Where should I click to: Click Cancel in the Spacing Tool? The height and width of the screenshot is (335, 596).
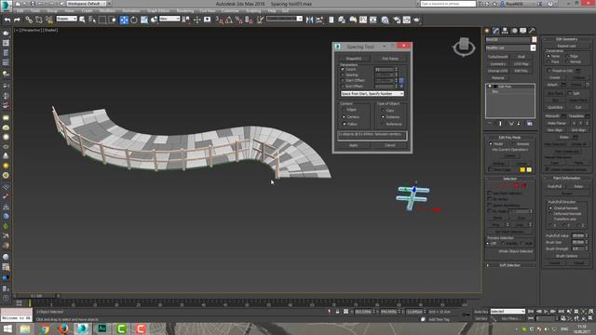pyautogui.click(x=390, y=145)
